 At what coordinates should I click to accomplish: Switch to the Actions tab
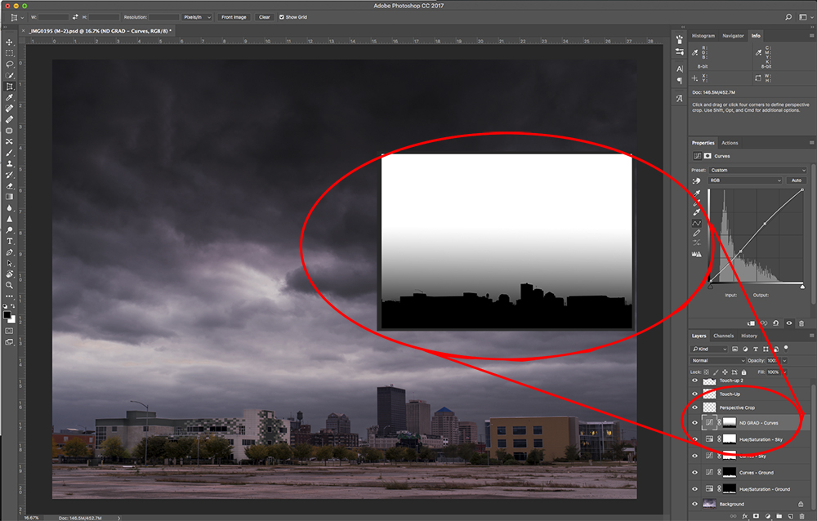730,143
